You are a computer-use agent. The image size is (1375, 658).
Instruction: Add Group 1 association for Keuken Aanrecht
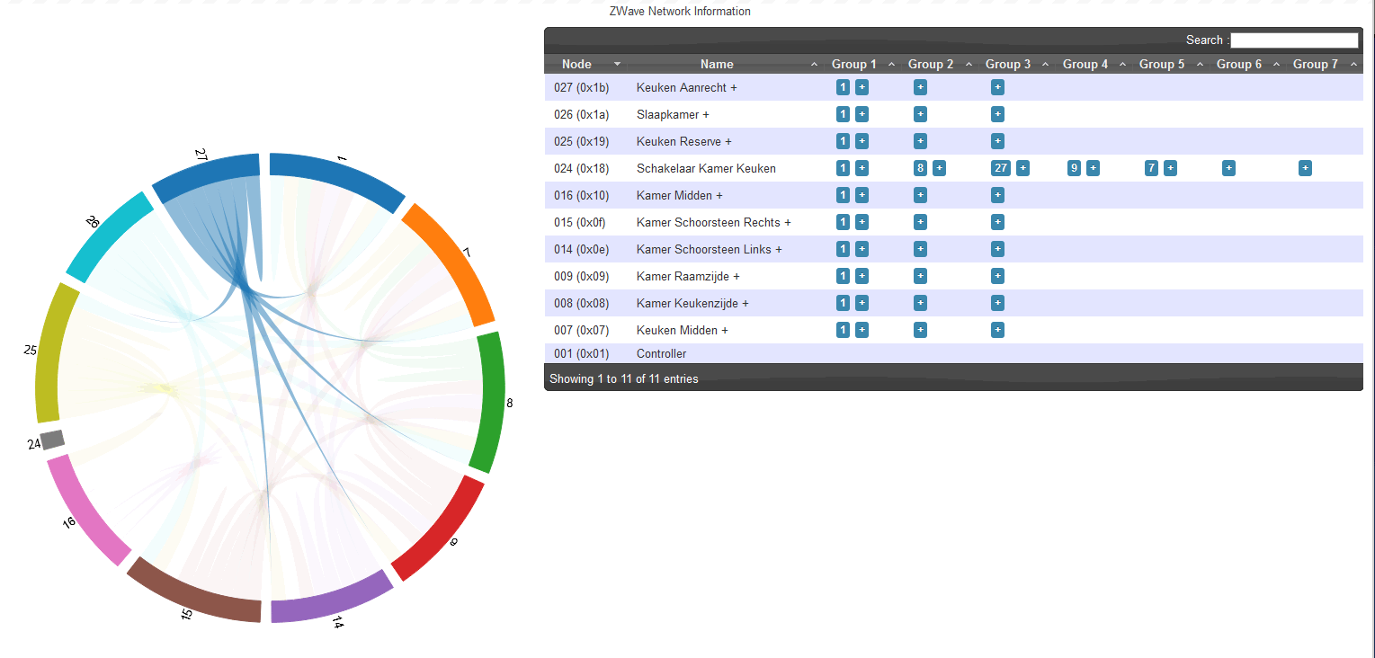tap(862, 87)
